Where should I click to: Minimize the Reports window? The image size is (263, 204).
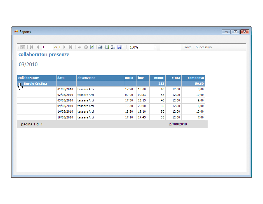(226, 31)
